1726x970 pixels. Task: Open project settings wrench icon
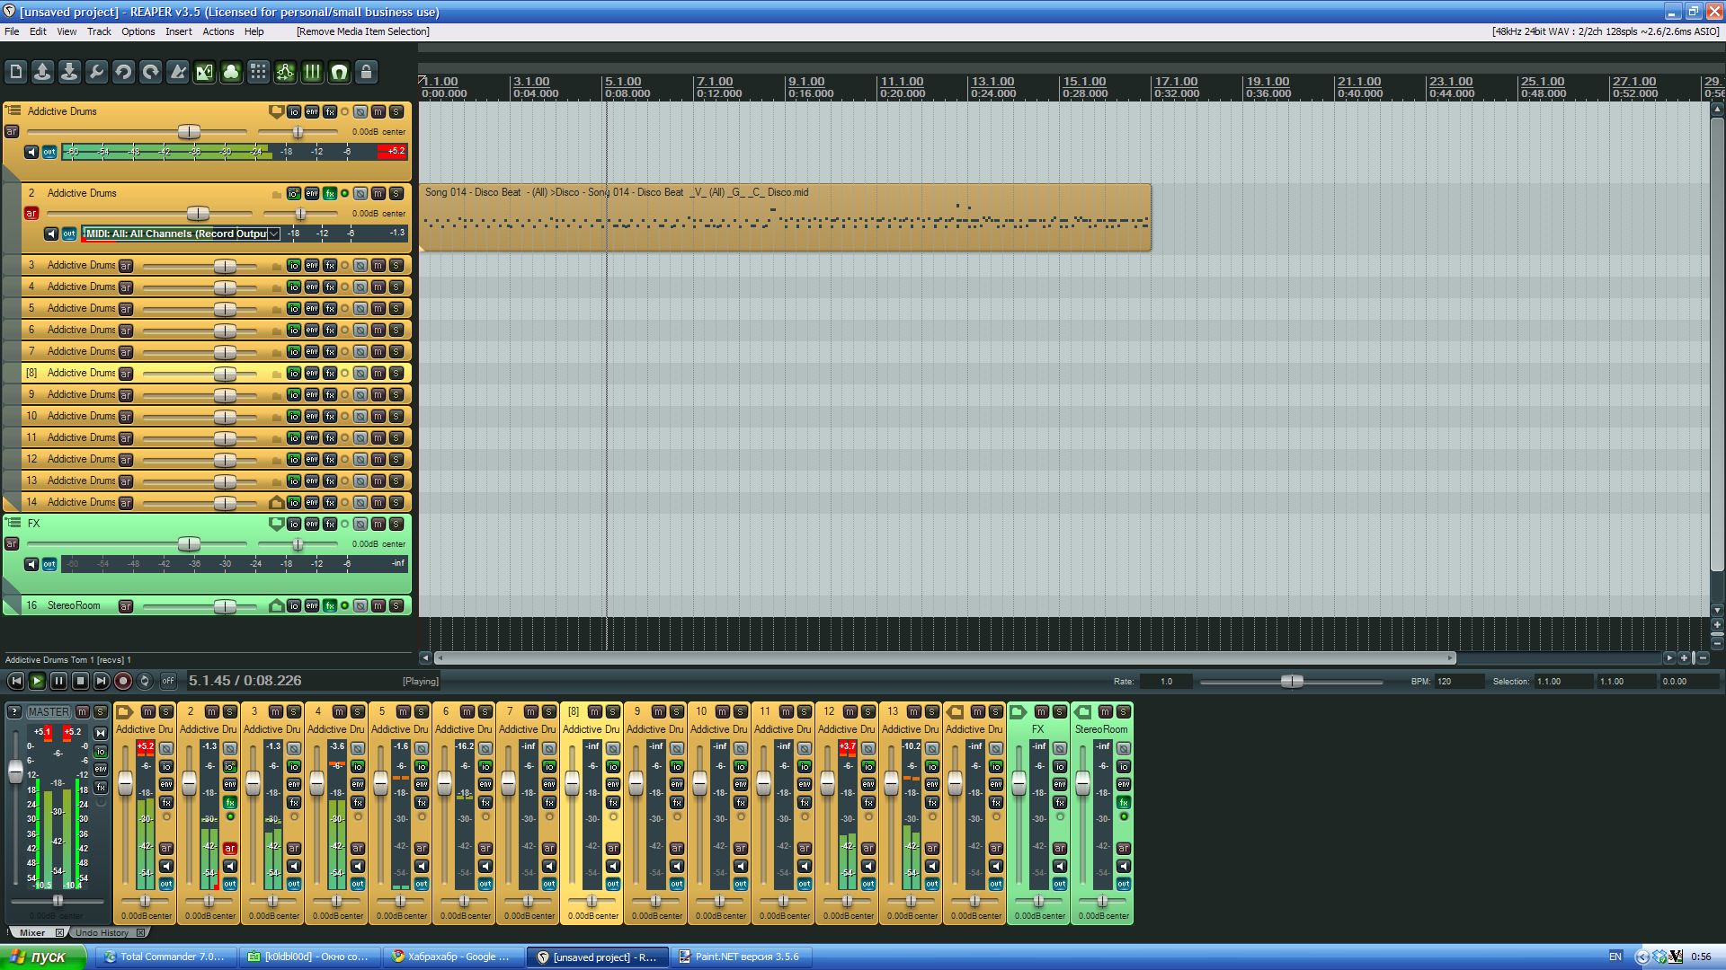coord(96,72)
